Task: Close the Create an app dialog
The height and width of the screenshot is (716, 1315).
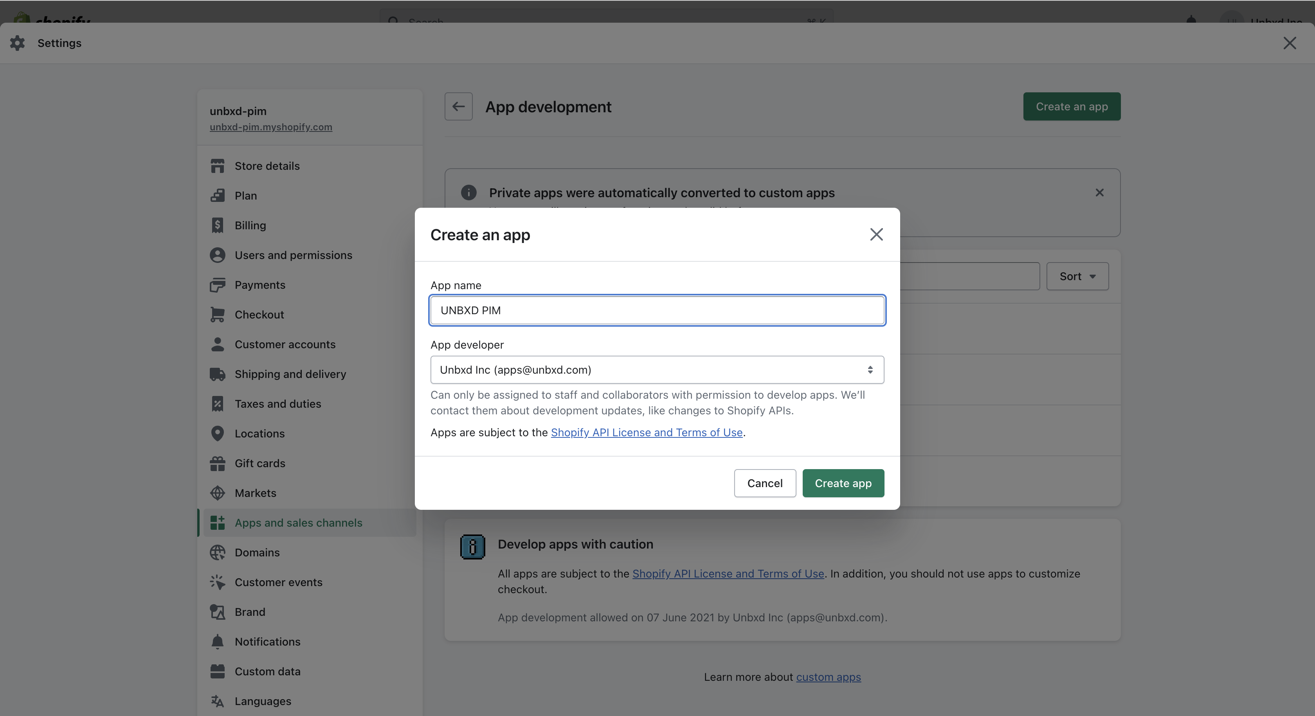Action: pos(877,234)
